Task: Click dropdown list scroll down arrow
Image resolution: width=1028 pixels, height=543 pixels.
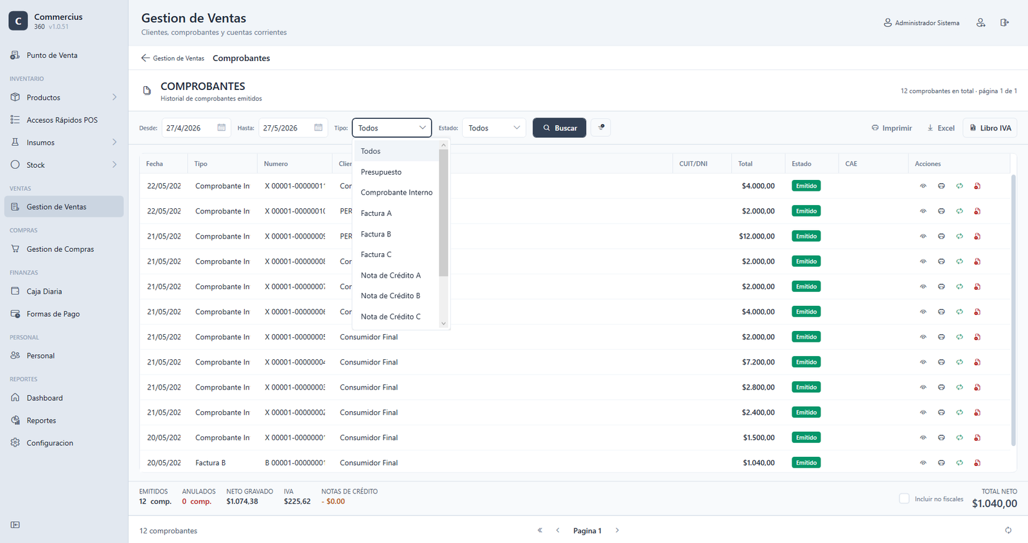Action: coord(443,323)
